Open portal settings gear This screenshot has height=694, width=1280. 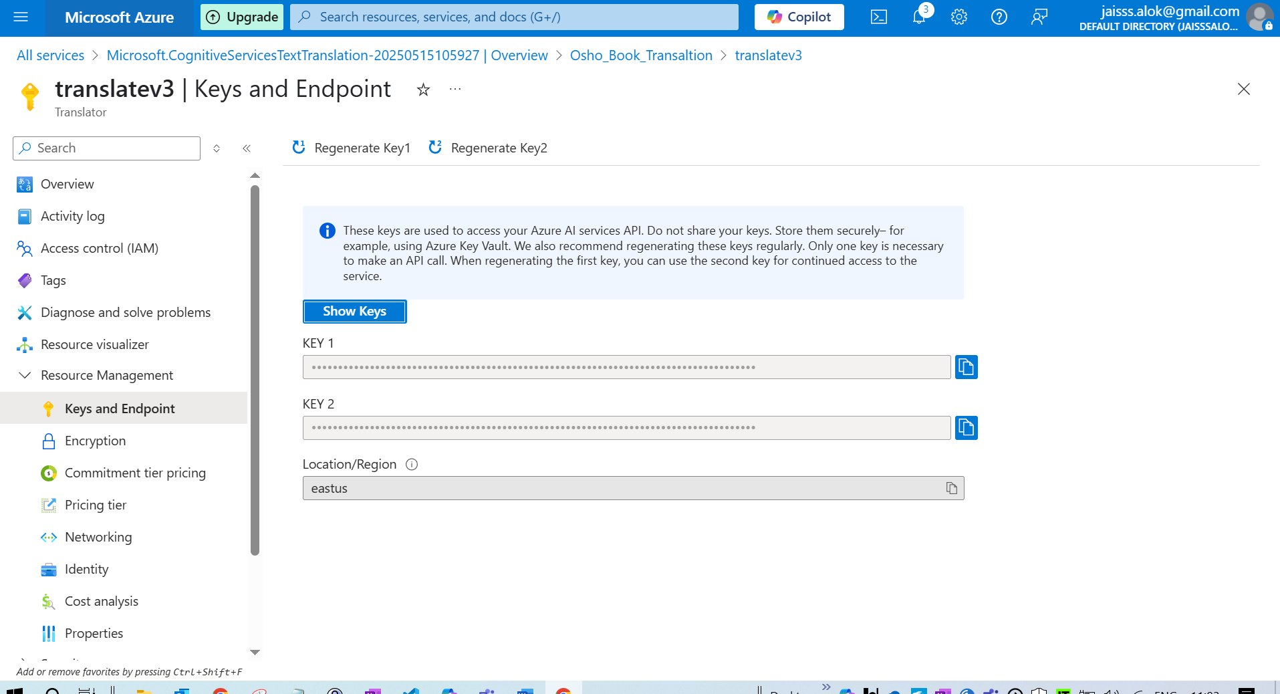(959, 17)
